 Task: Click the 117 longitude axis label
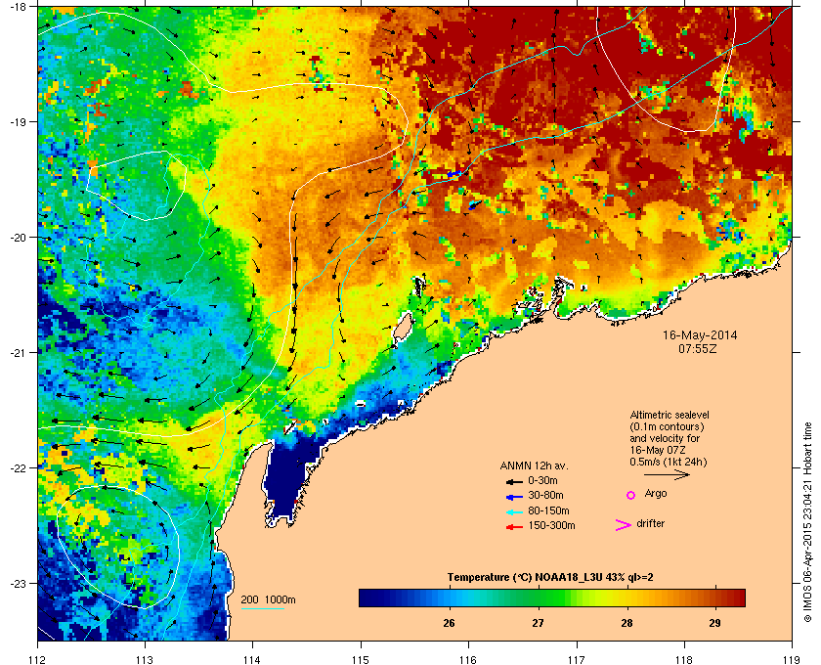[x=577, y=659]
